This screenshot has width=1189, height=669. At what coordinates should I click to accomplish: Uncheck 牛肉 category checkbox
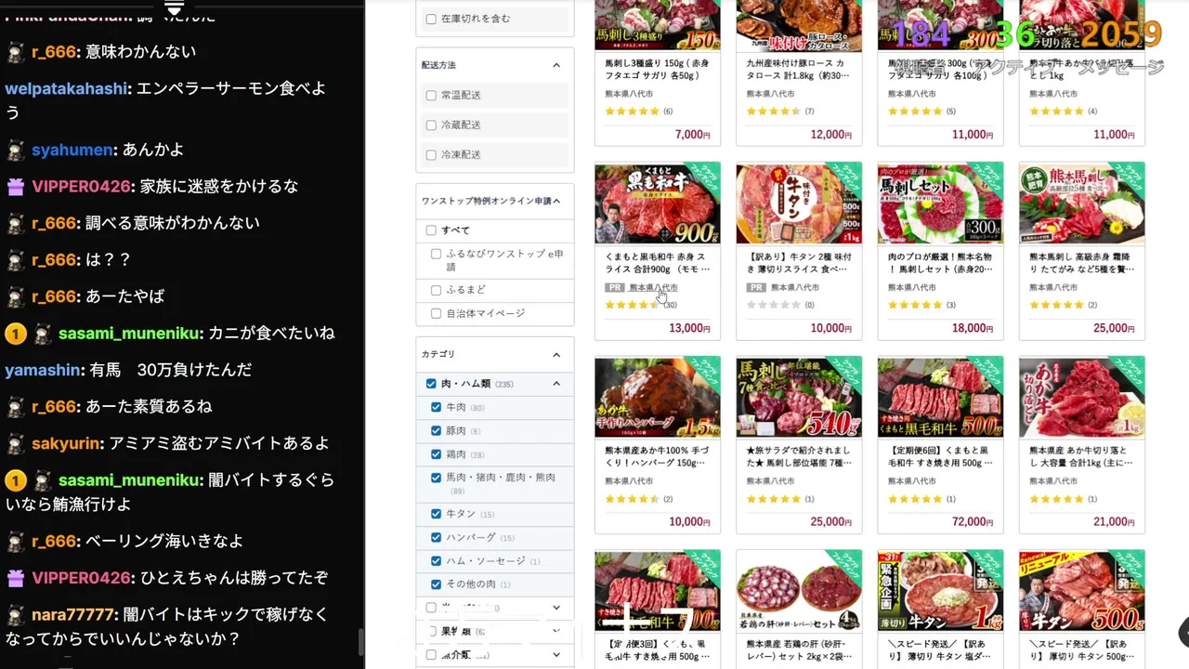click(437, 408)
